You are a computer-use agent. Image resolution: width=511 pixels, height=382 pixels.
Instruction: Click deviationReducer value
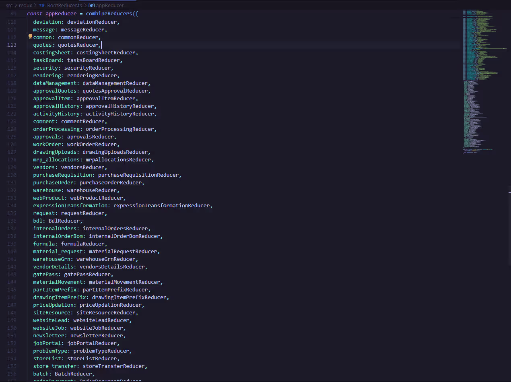tap(92, 22)
